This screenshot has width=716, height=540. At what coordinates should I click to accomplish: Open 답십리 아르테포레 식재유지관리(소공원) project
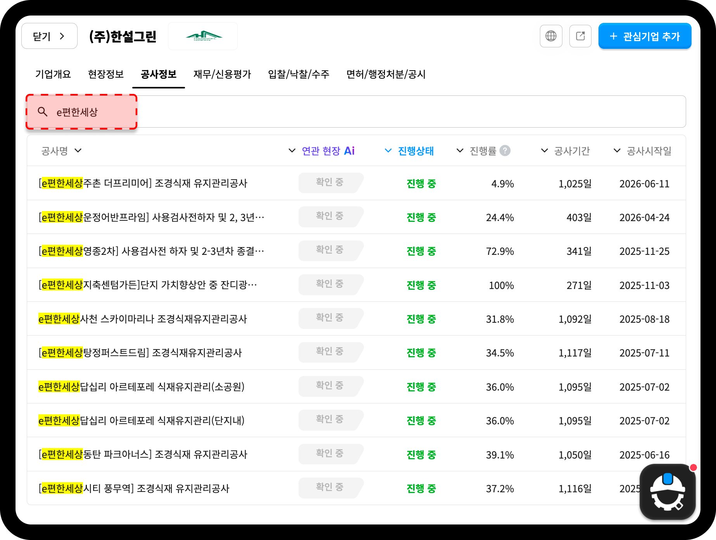142,387
